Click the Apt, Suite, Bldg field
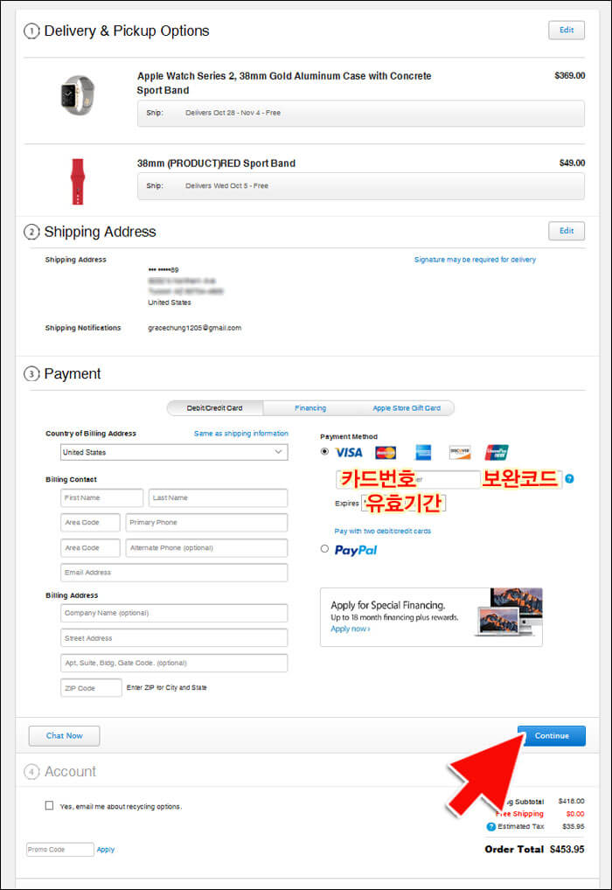Viewport: 612px width, 890px height. pos(174,663)
